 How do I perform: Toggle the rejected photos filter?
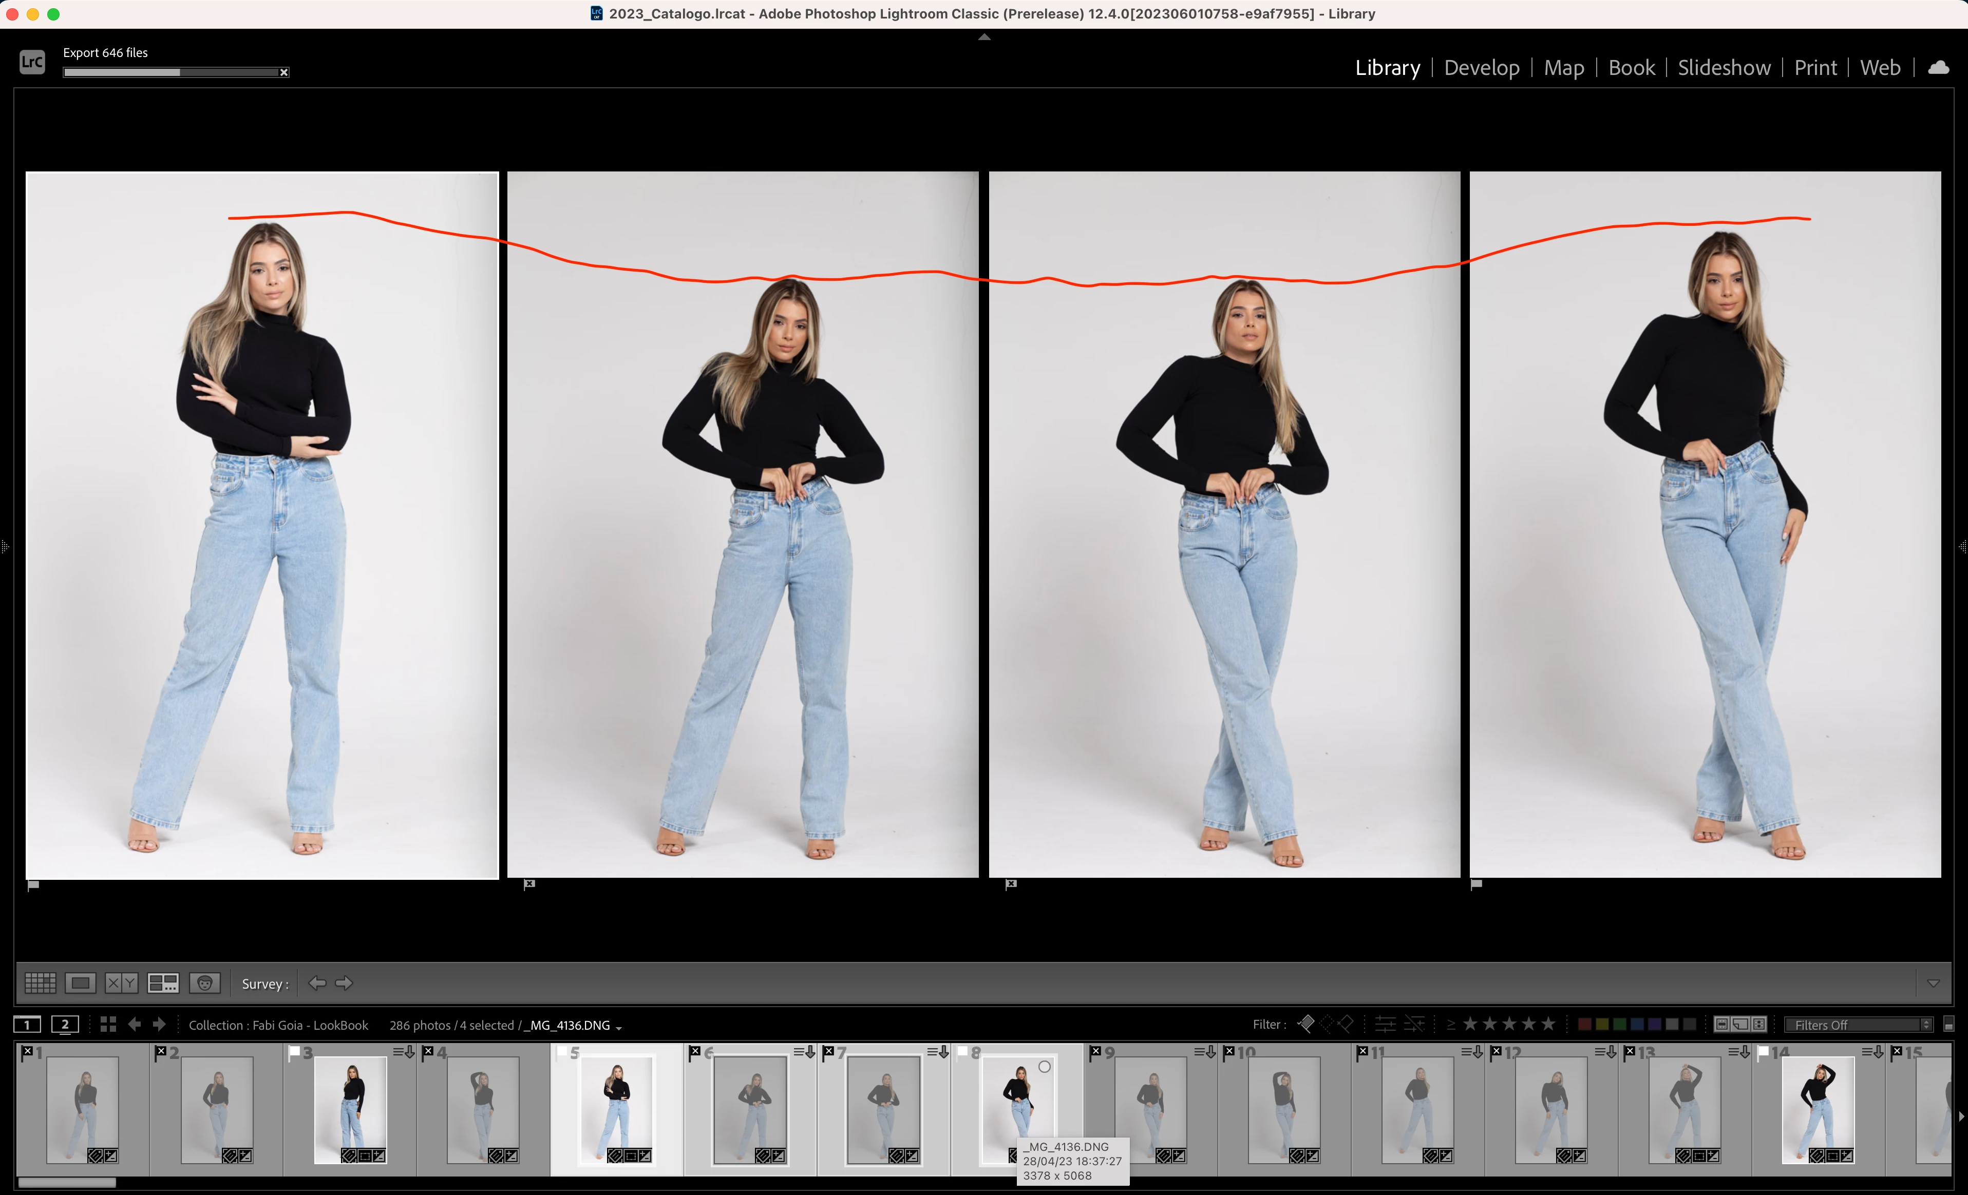pyautogui.click(x=1347, y=1024)
